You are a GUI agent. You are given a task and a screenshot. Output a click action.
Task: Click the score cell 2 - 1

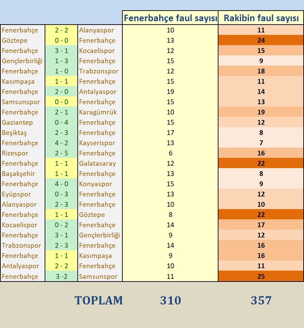coord(61,112)
